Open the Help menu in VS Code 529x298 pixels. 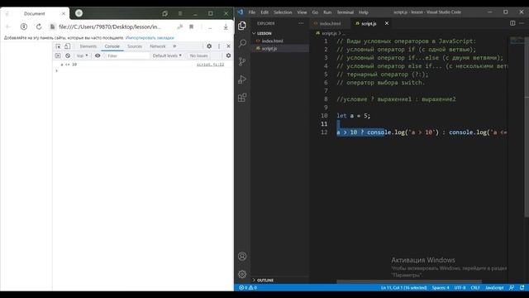[x=364, y=12]
